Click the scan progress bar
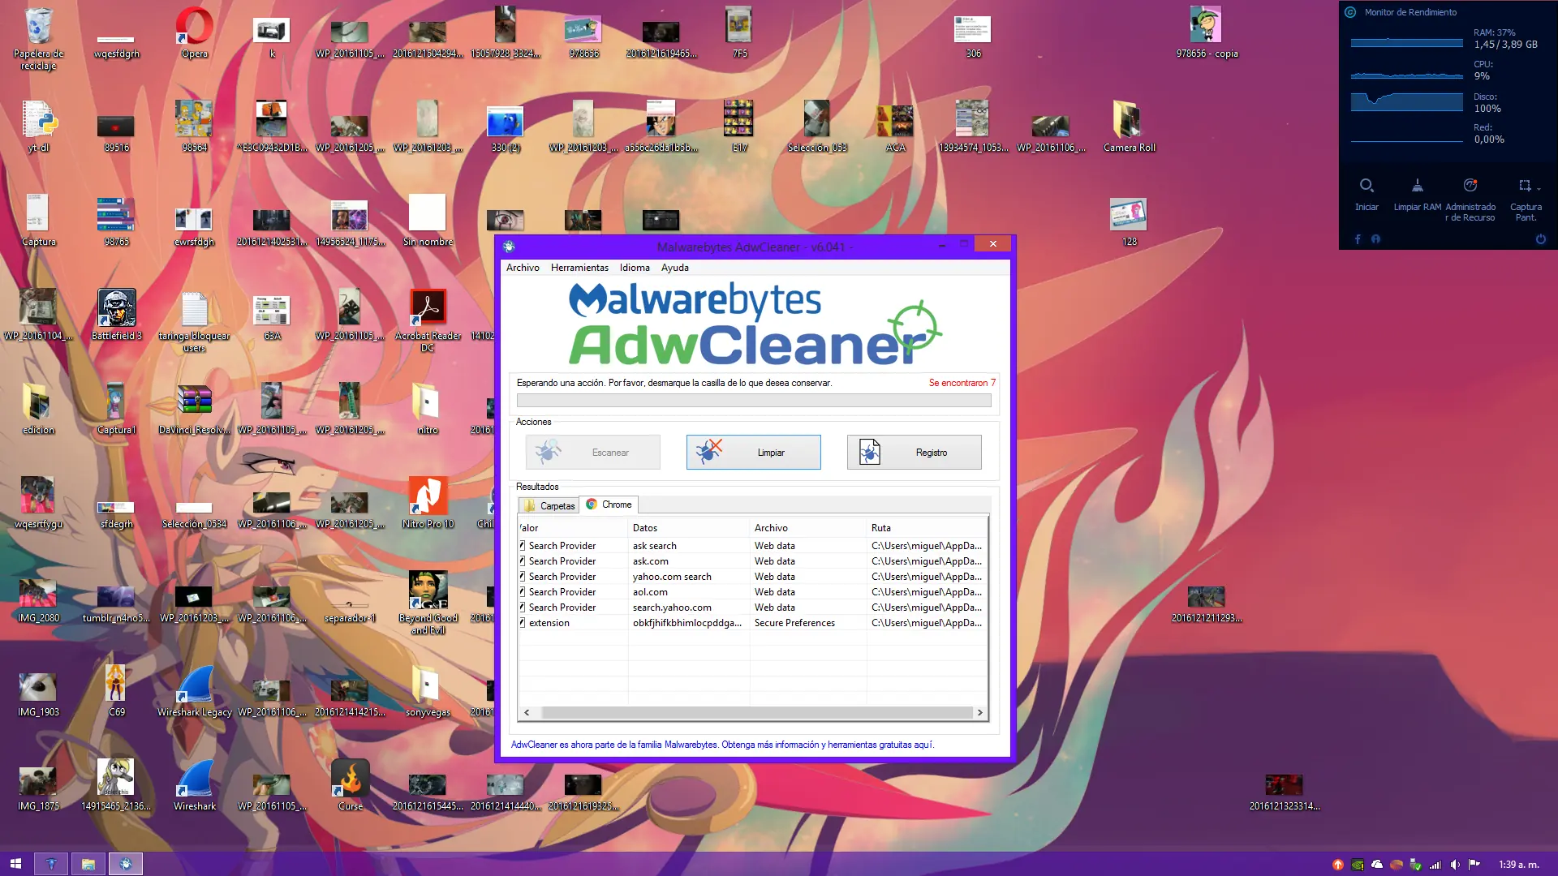This screenshot has height=876, width=1558. (x=754, y=401)
